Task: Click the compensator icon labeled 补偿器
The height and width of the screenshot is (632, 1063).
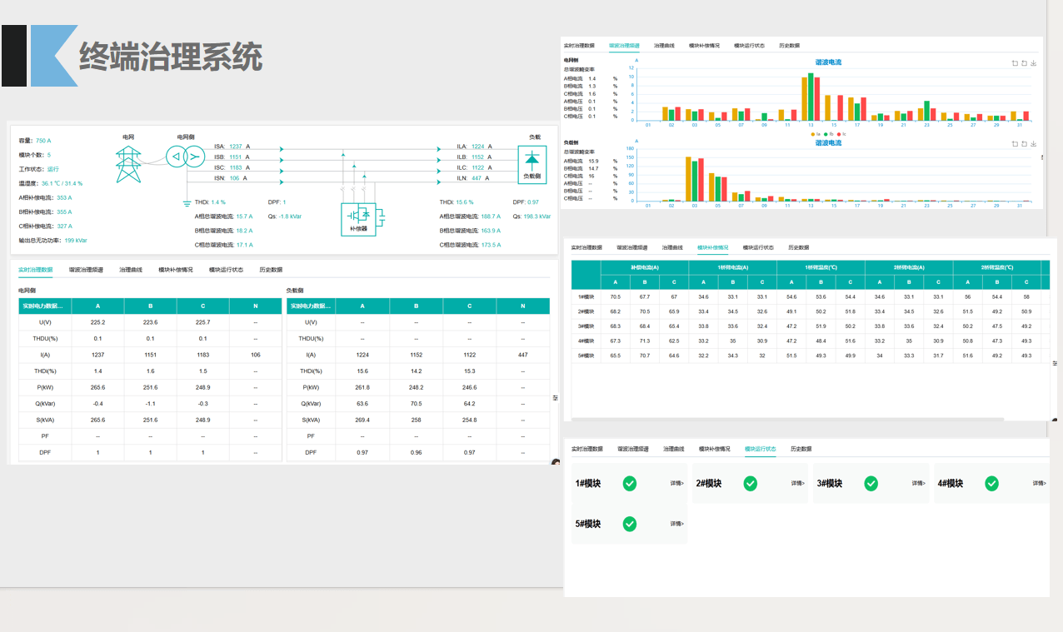Action: click(x=359, y=219)
